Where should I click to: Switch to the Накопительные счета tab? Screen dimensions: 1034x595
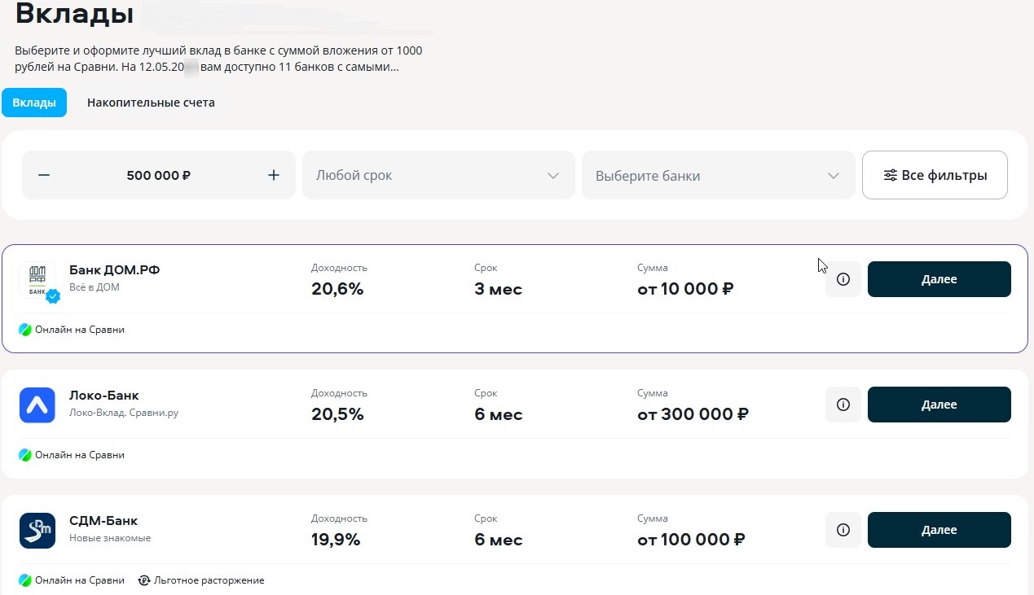pos(151,103)
